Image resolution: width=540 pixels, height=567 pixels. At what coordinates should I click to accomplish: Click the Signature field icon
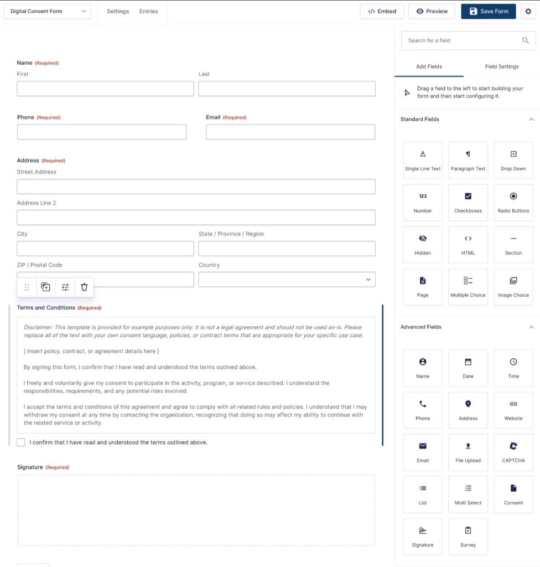pos(423,536)
